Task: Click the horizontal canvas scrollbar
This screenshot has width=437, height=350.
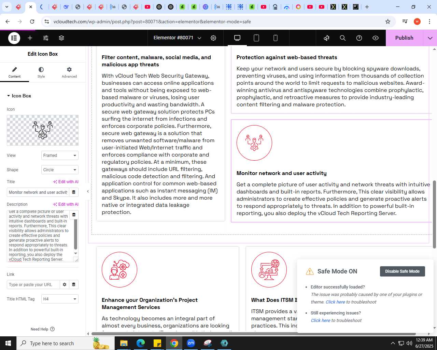Action: (x=253, y=334)
